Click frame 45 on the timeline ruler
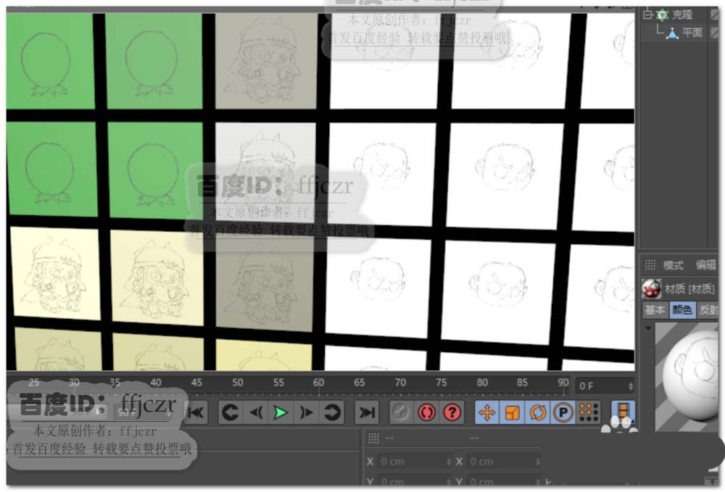The image size is (725, 492). [x=196, y=383]
